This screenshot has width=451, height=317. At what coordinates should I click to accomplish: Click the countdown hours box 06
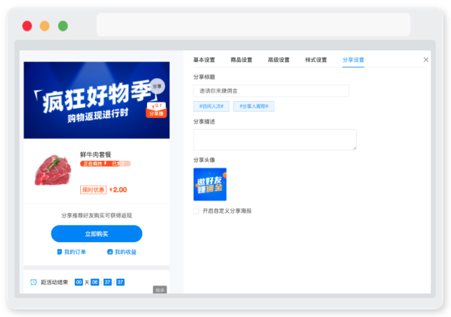coord(95,282)
